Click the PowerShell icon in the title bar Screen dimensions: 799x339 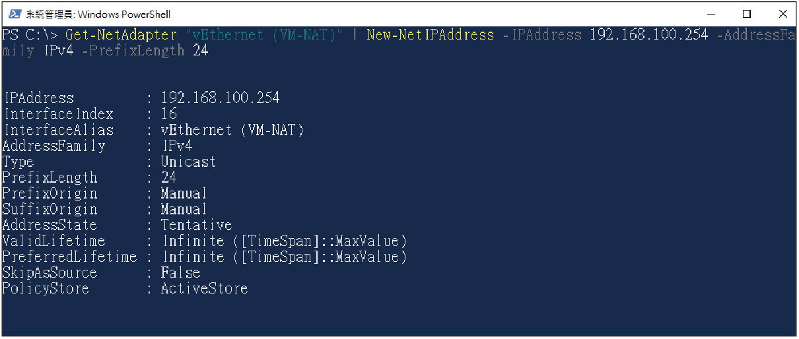[x=14, y=14]
